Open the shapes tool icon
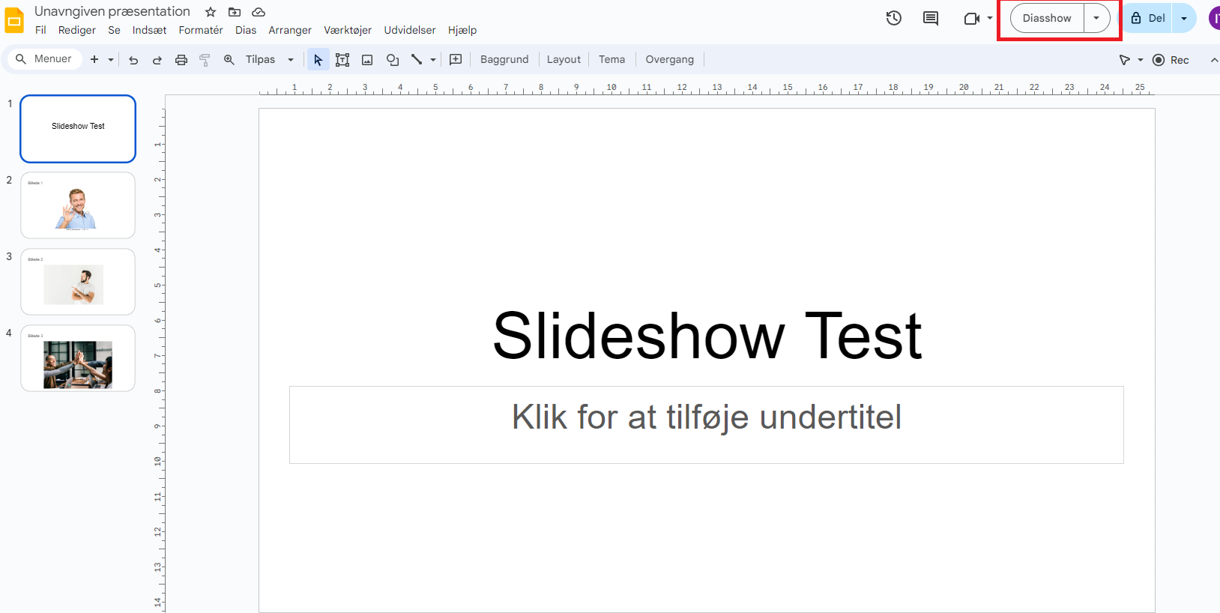 pos(393,60)
